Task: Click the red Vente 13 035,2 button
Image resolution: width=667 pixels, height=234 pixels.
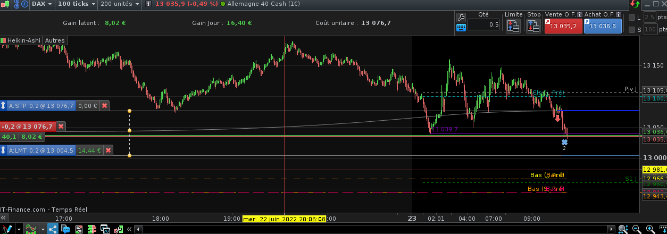Action: tap(563, 26)
